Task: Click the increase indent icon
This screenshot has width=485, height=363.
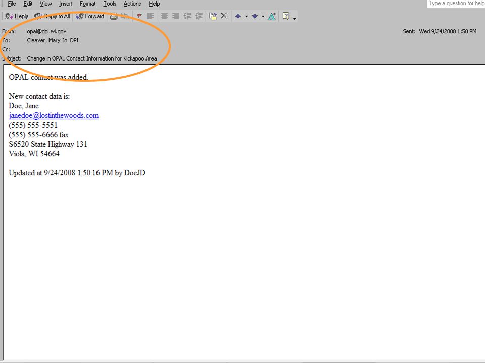Action: click(x=199, y=16)
